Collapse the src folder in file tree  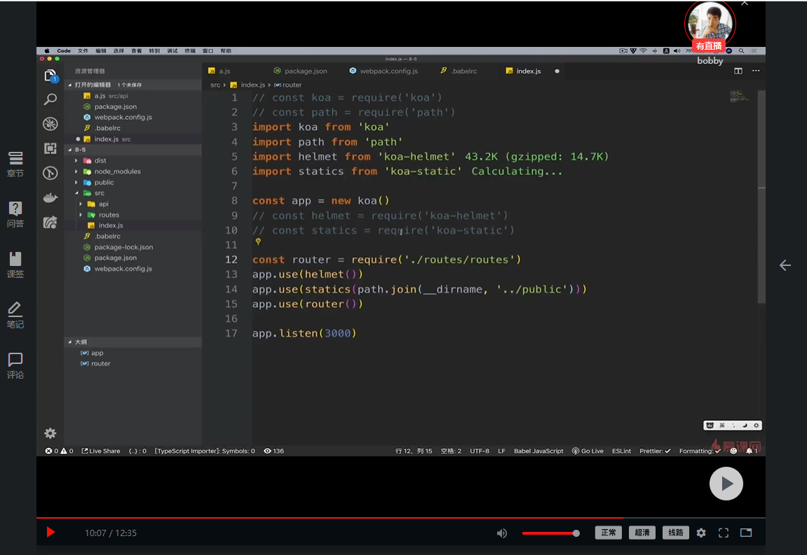(99, 193)
